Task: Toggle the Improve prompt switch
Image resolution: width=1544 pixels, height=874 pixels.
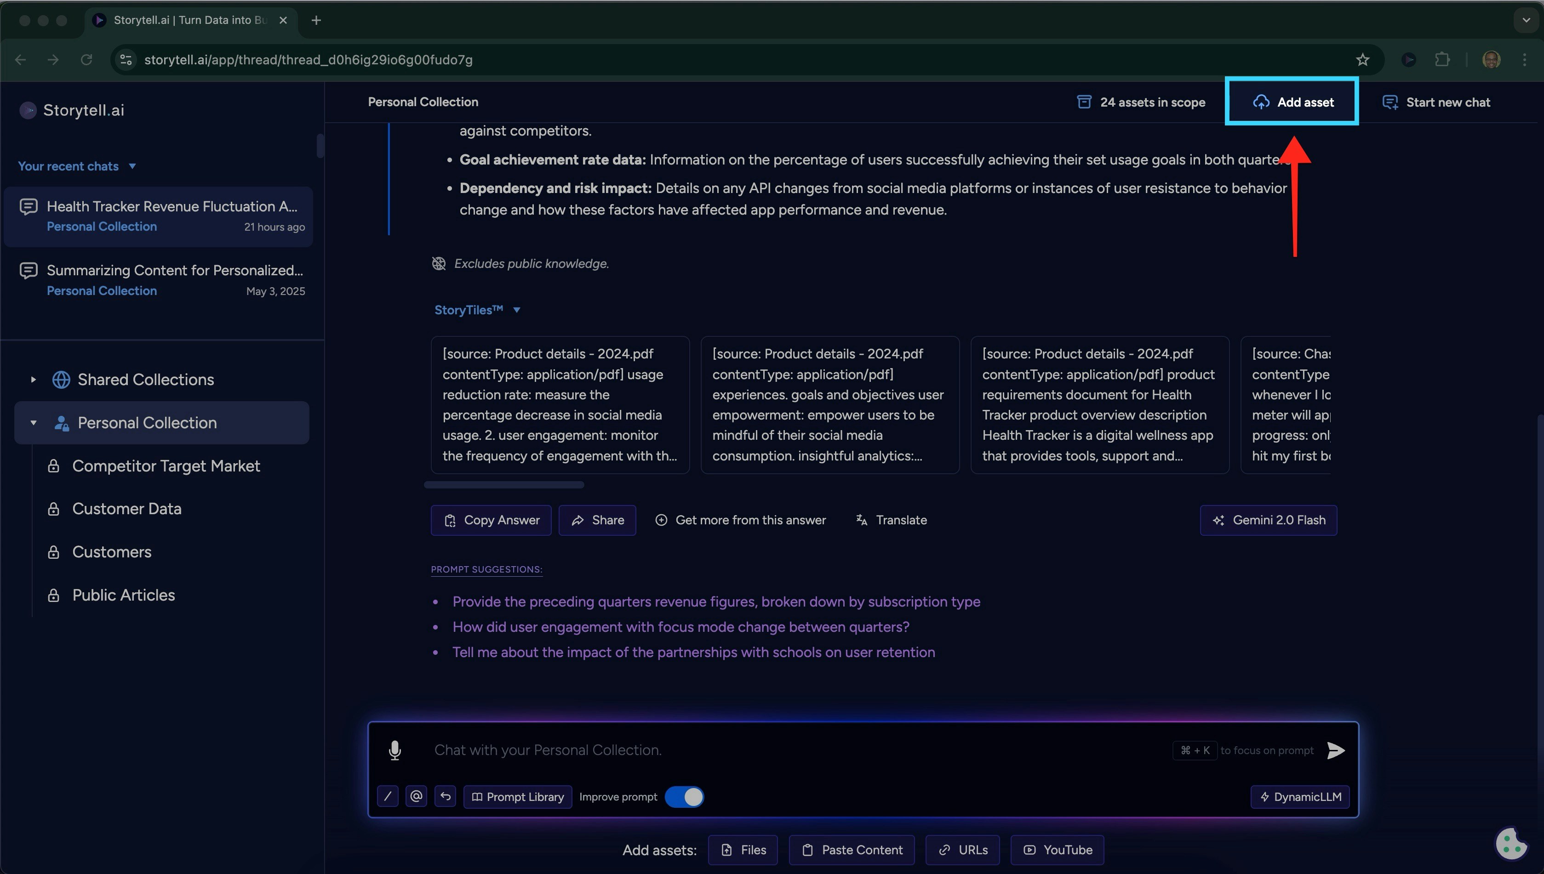Action: tap(684, 797)
